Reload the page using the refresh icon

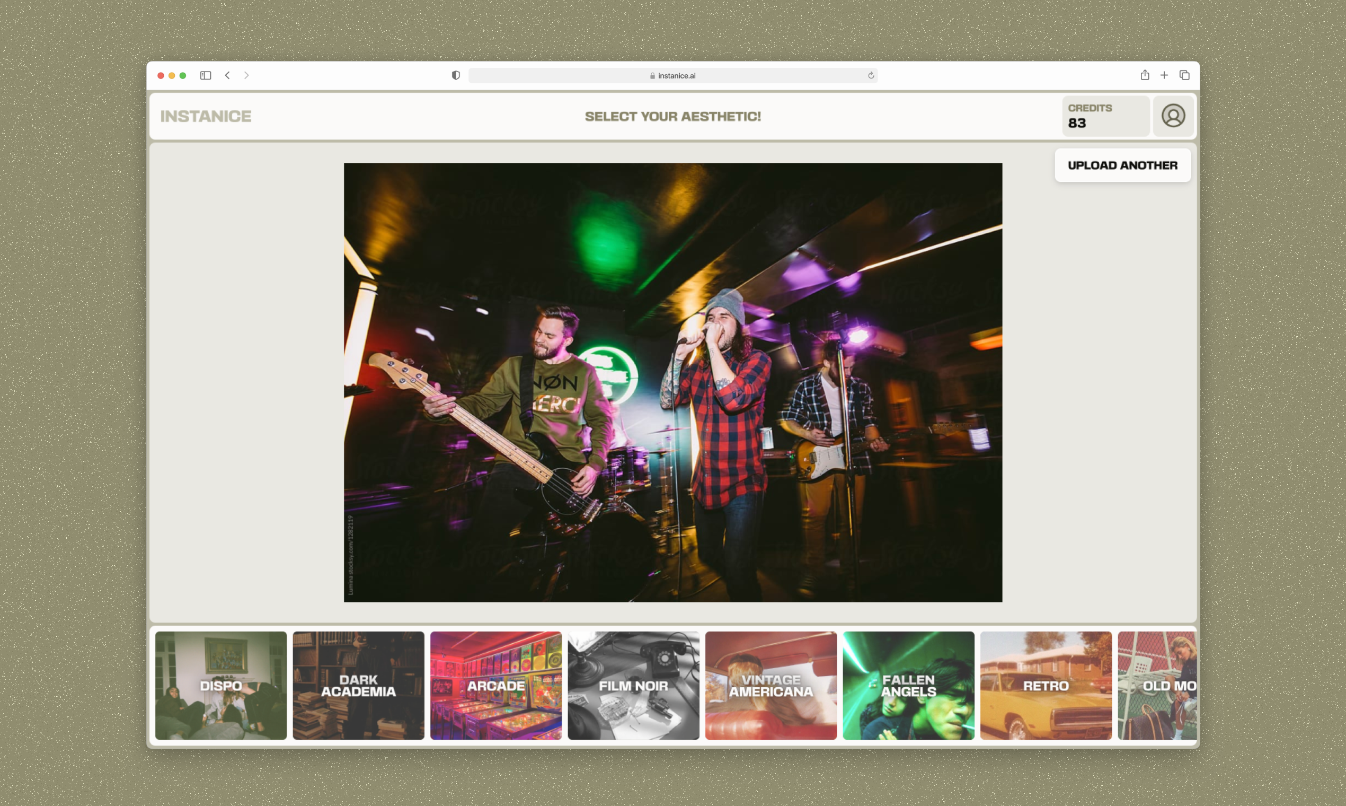coord(871,75)
